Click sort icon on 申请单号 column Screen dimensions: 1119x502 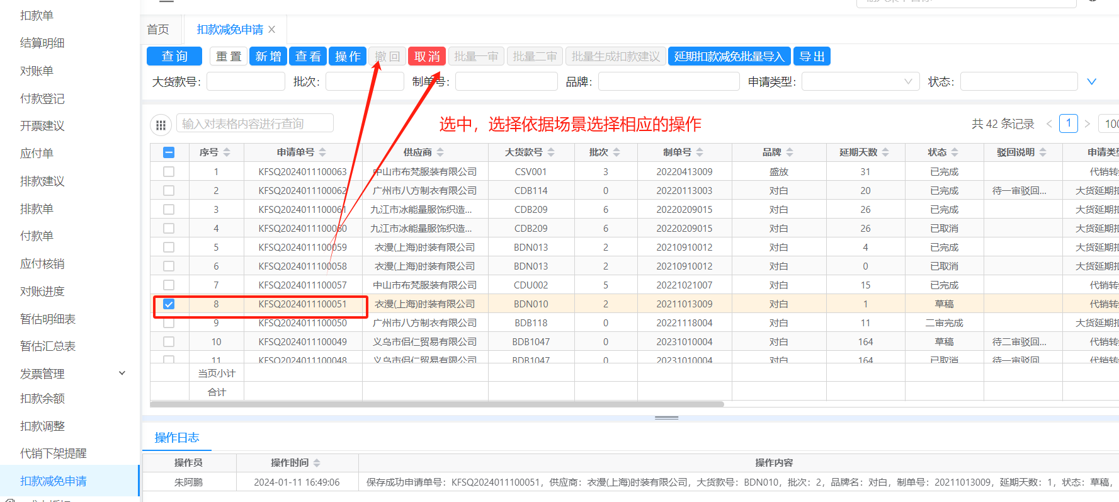point(322,152)
